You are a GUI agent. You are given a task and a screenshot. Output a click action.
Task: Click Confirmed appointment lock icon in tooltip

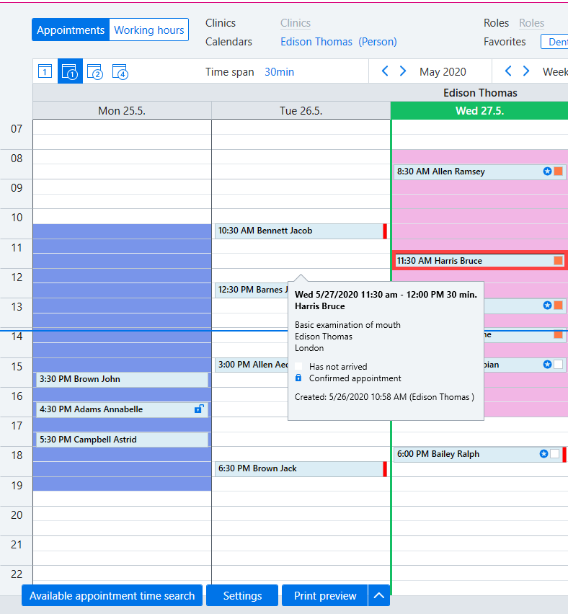(298, 378)
